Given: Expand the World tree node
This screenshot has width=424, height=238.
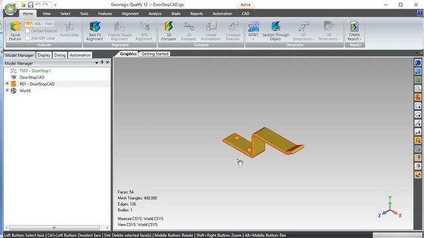Looking at the screenshot, I should pos(7,90).
